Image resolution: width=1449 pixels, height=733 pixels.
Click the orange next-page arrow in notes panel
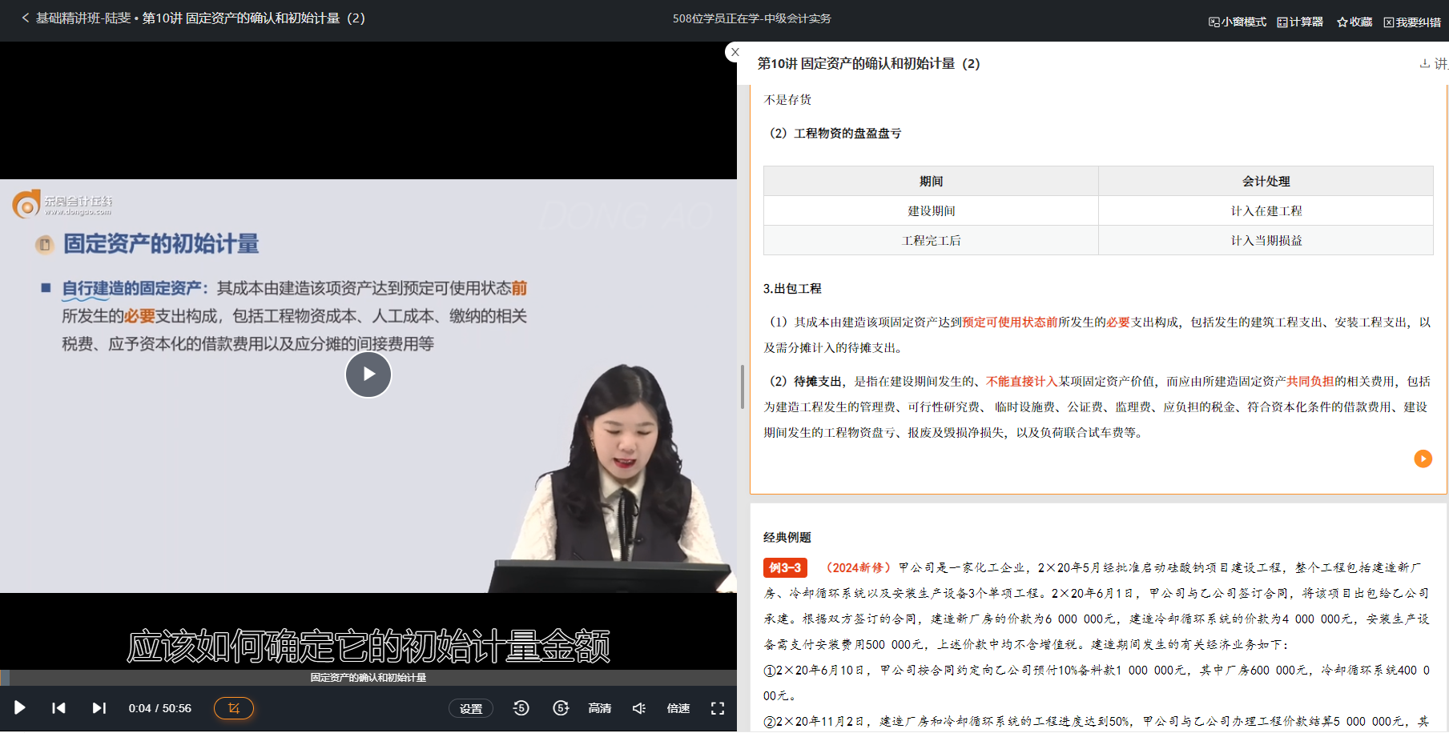point(1423,459)
